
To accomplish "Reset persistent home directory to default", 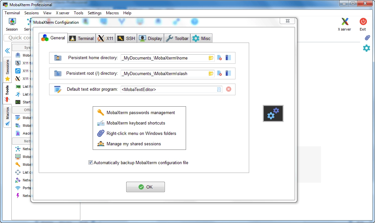I will tap(219, 58).
